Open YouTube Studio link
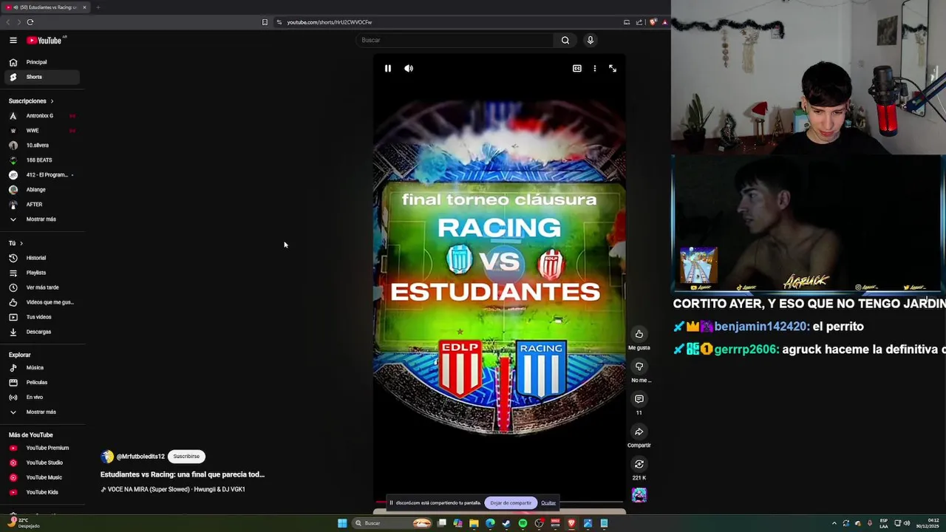946x532 pixels. pyautogui.click(x=41, y=463)
